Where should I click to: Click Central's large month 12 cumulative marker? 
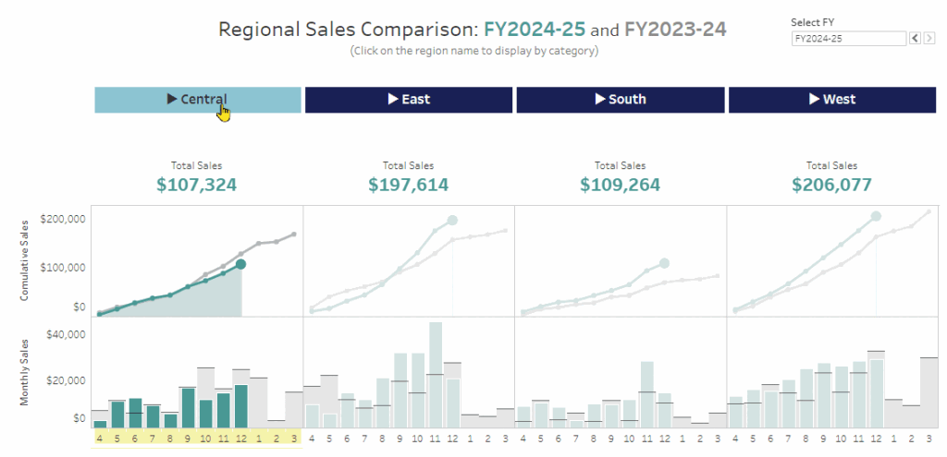[x=240, y=265]
